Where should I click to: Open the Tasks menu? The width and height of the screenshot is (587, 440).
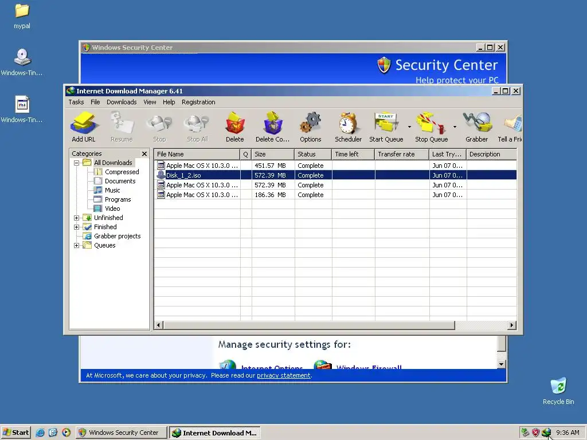(x=76, y=102)
